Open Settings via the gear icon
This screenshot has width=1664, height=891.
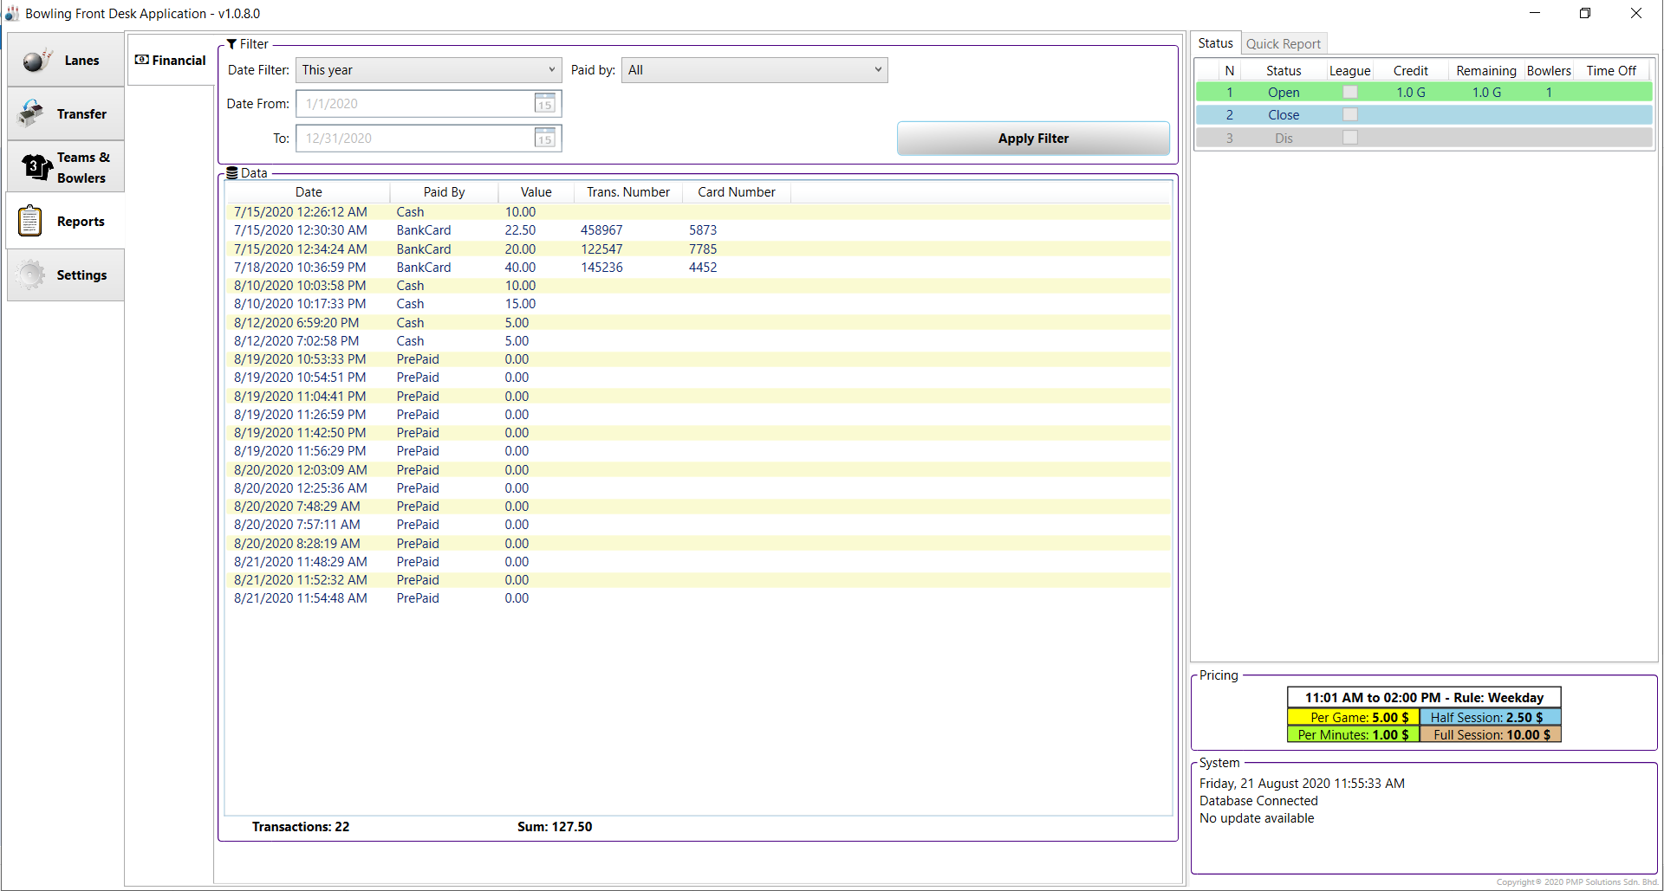coord(30,274)
